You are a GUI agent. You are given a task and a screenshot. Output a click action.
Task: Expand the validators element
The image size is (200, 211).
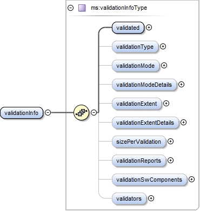point(151,199)
